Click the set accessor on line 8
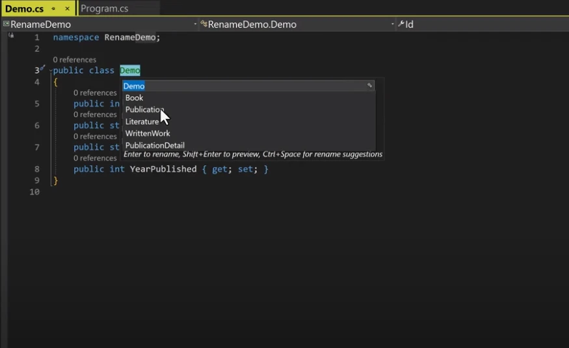This screenshot has width=569, height=348. click(245, 169)
